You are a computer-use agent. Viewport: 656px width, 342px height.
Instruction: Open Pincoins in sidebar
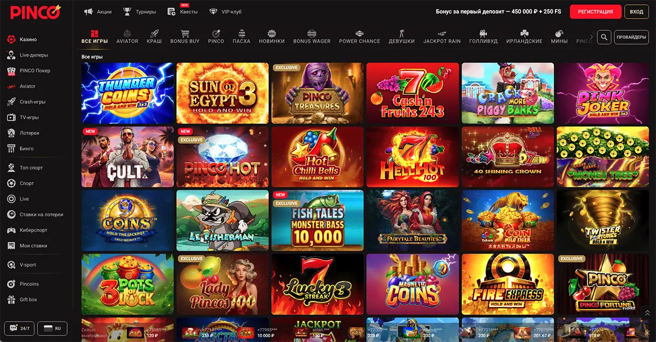coord(29,284)
